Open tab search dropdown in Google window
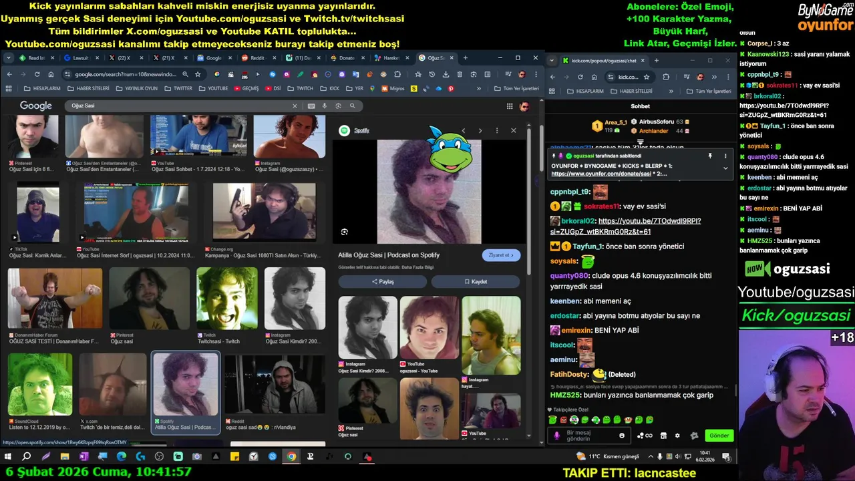 pyautogui.click(x=9, y=58)
